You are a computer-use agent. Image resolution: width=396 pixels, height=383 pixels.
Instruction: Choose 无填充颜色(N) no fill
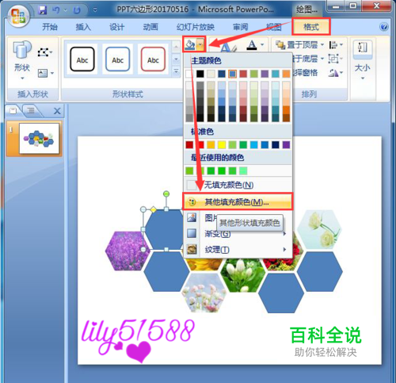(238, 185)
